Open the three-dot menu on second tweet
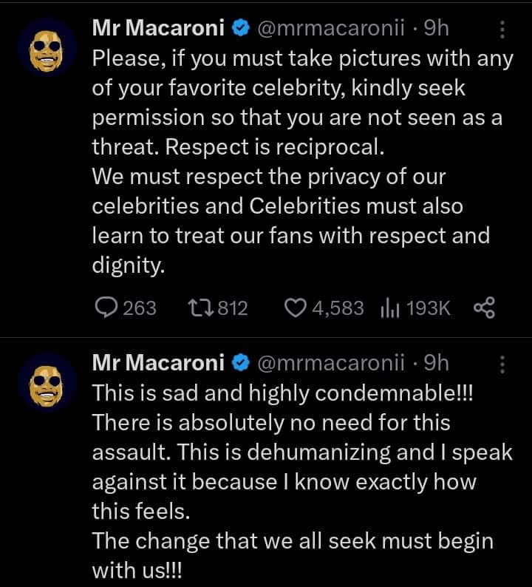Image resolution: width=532 pixels, height=587 pixels. tap(503, 363)
